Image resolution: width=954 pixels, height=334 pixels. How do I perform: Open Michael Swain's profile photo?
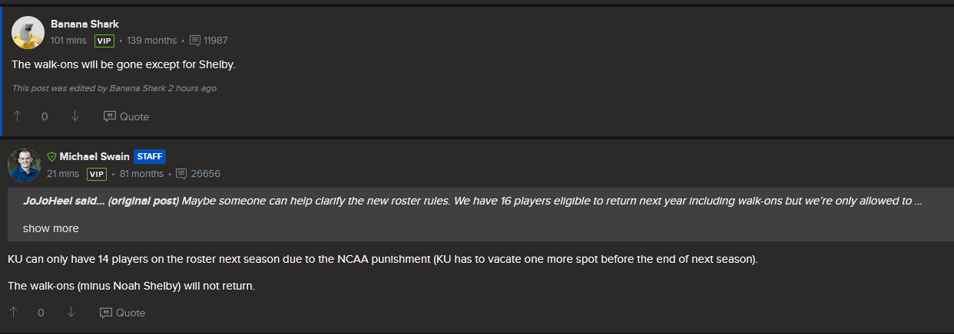(24, 165)
